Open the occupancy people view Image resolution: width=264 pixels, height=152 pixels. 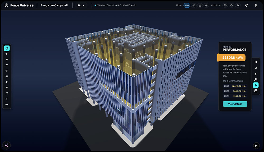tap(256, 80)
